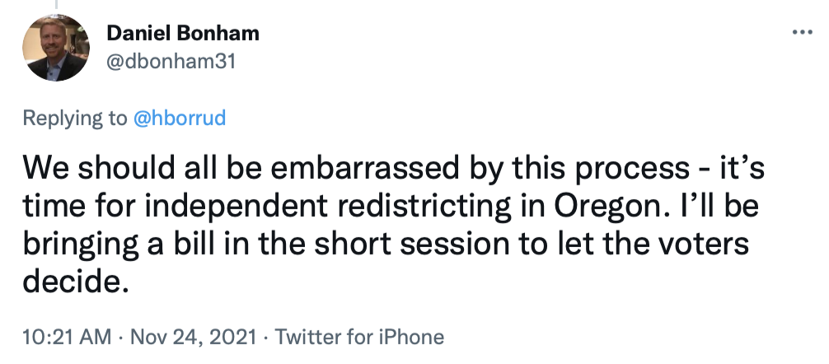Open the Daniel Bonham display name

coord(183,34)
